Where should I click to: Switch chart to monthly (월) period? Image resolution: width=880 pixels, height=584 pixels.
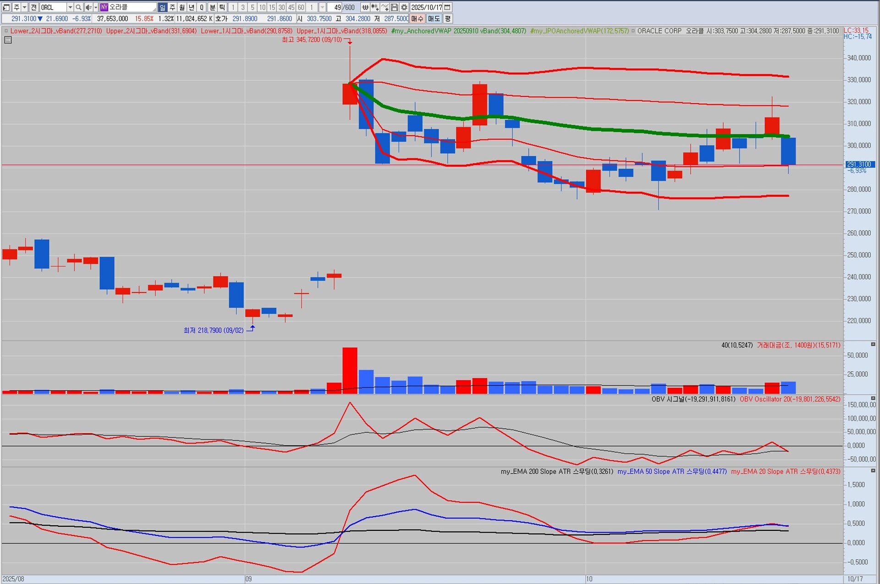pos(182,7)
